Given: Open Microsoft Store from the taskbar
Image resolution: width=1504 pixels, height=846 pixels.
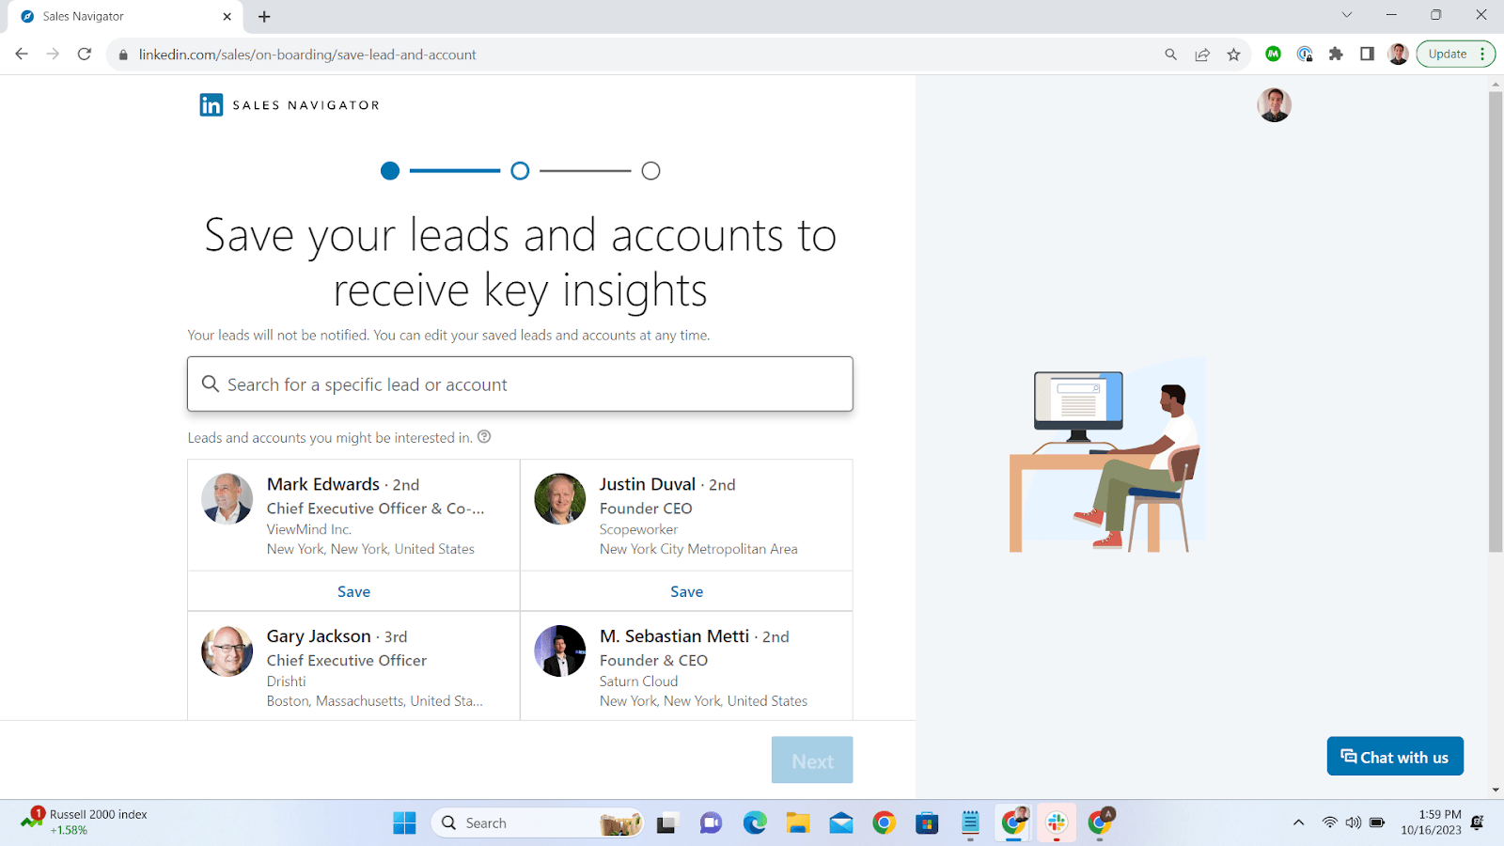Looking at the screenshot, I should click(x=928, y=823).
